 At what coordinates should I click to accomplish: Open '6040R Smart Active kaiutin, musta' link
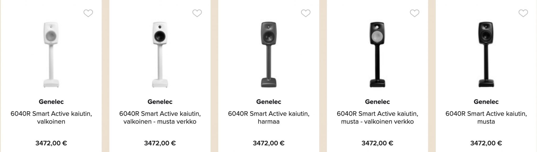pyautogui.click(x=486, y=118)
